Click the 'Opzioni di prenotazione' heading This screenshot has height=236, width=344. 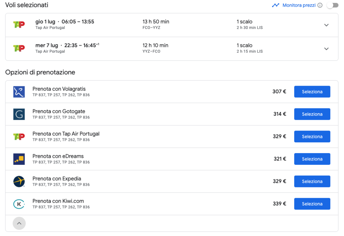click(x=40, y=72)
